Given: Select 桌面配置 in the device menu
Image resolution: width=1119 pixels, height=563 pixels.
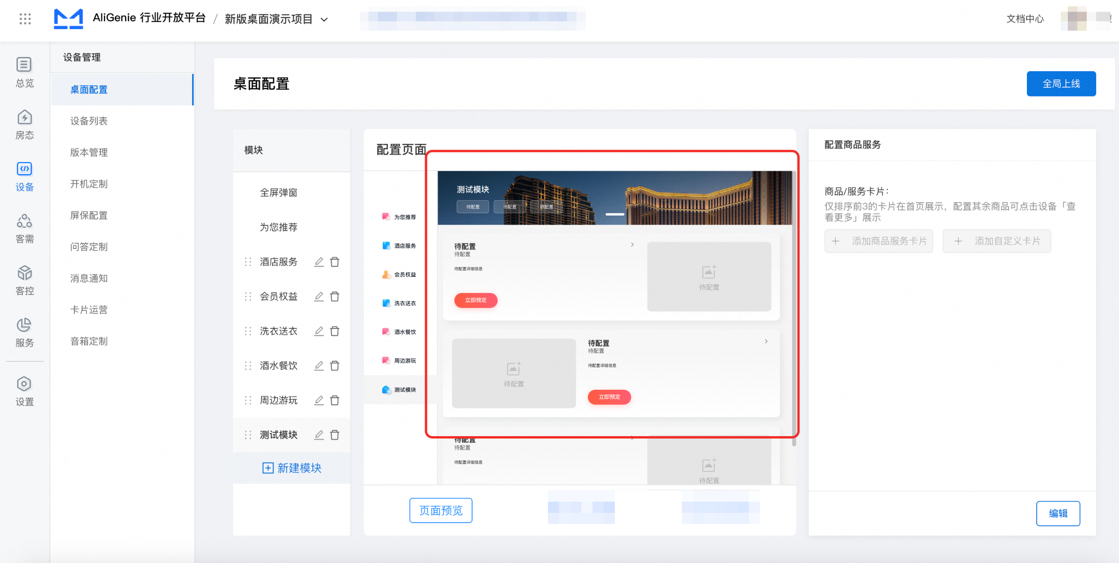Looking at the screenshot, I should pos(122,90).
